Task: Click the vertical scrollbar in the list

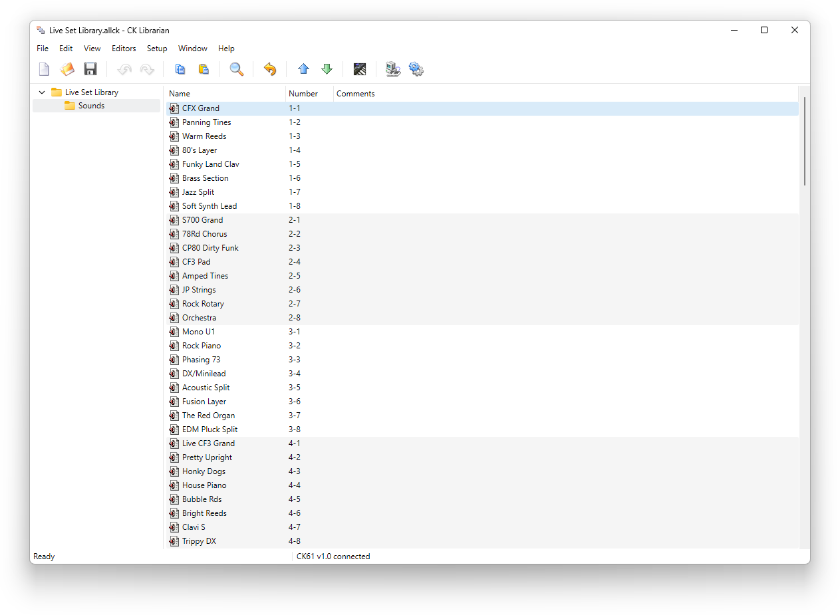Action: (x=804, y=141)
